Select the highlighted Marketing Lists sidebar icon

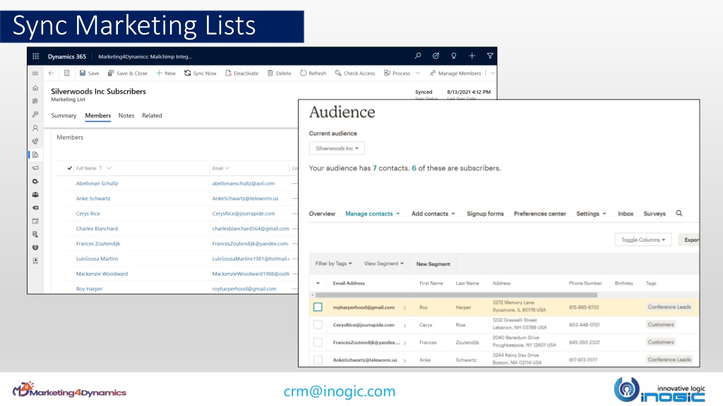coord(35,154)
